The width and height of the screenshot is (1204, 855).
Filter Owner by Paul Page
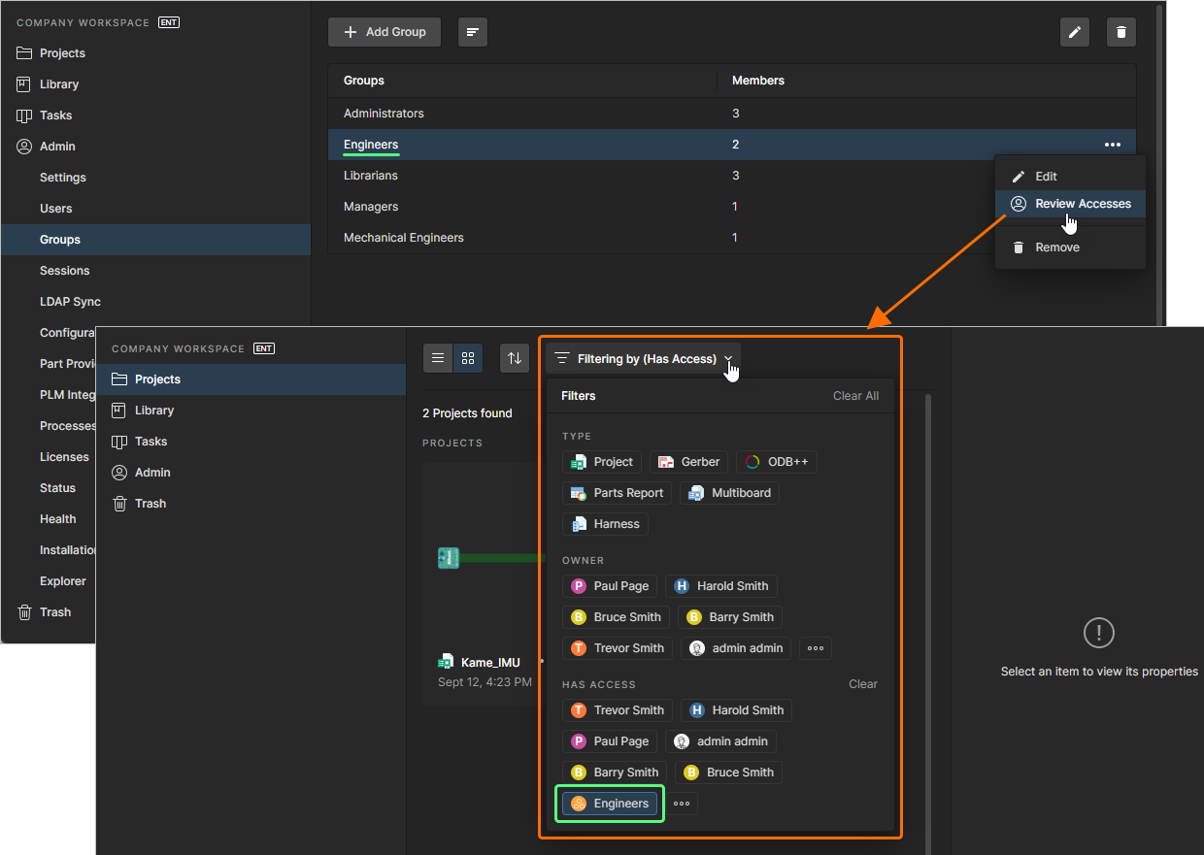(610, 586)
